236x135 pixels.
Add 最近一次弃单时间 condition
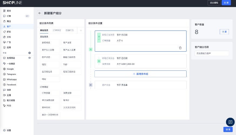[x=50, y=115]
